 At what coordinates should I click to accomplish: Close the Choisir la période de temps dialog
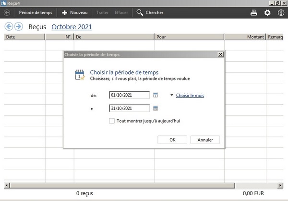(220, 55)
